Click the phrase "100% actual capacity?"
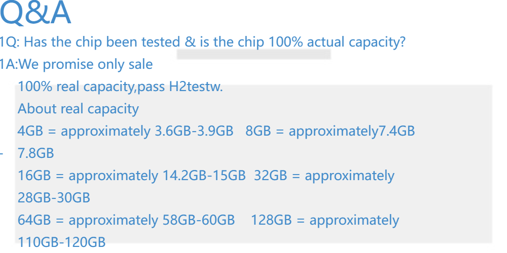Screen dimensions: 507x253 337,42
